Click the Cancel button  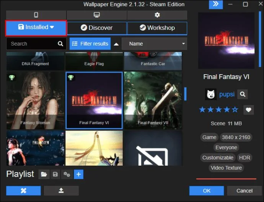[244, 191]
